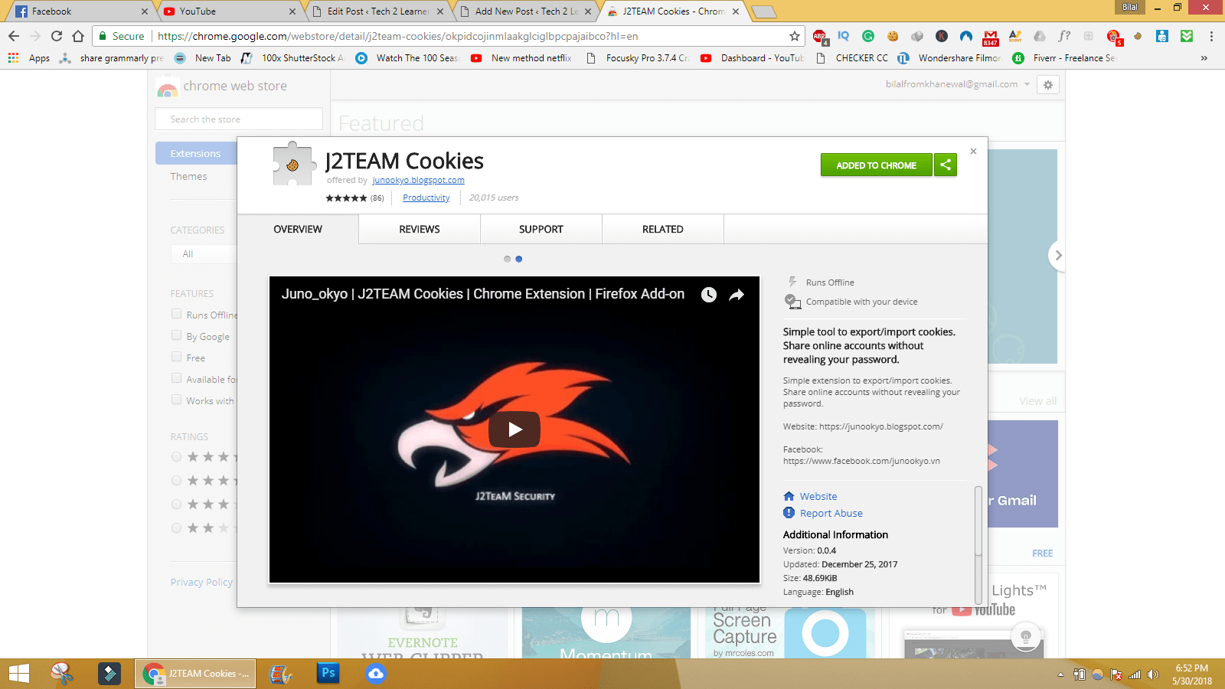Open the RELATED tab
Viewport: 1225px width, 689px height.
point(662,229)
